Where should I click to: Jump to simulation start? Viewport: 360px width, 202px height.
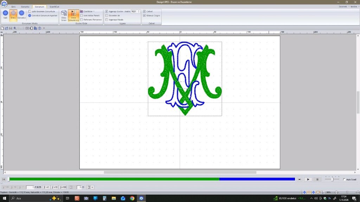click(4, 179)
